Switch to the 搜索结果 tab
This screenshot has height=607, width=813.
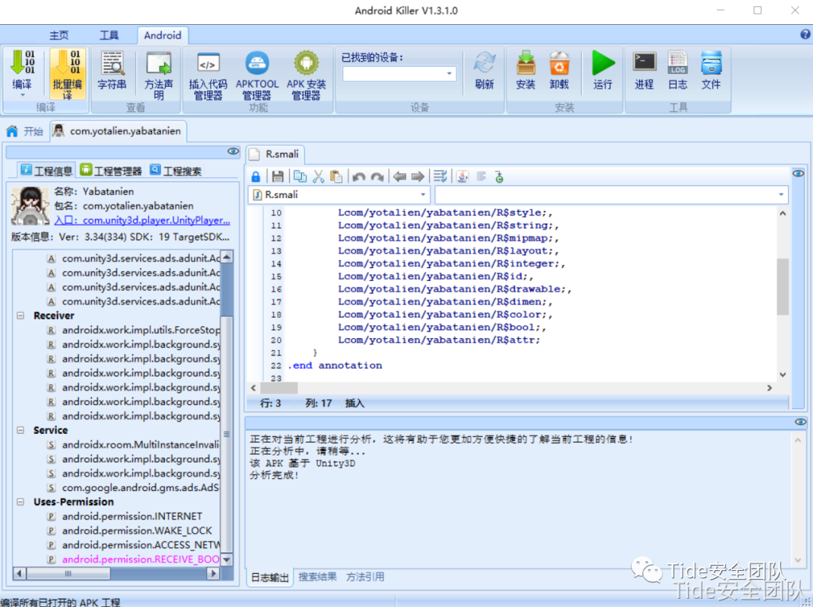[x=318, y=577]
